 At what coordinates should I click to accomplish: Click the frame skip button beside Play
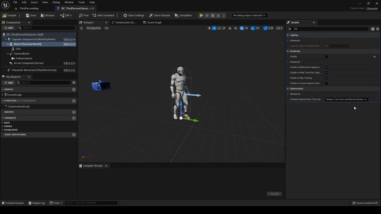(x=207, y=15)
